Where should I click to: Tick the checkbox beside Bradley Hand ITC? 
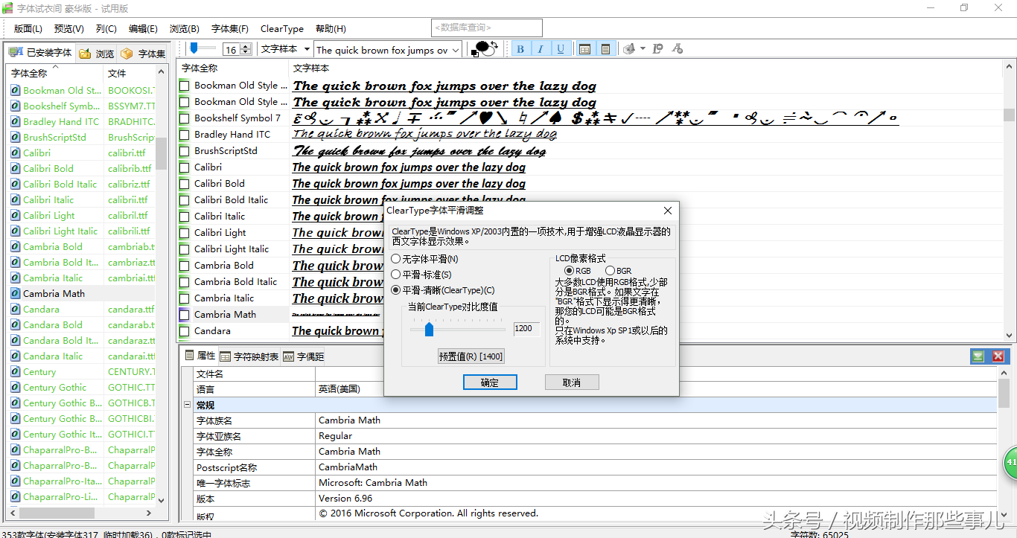point(185,135)
